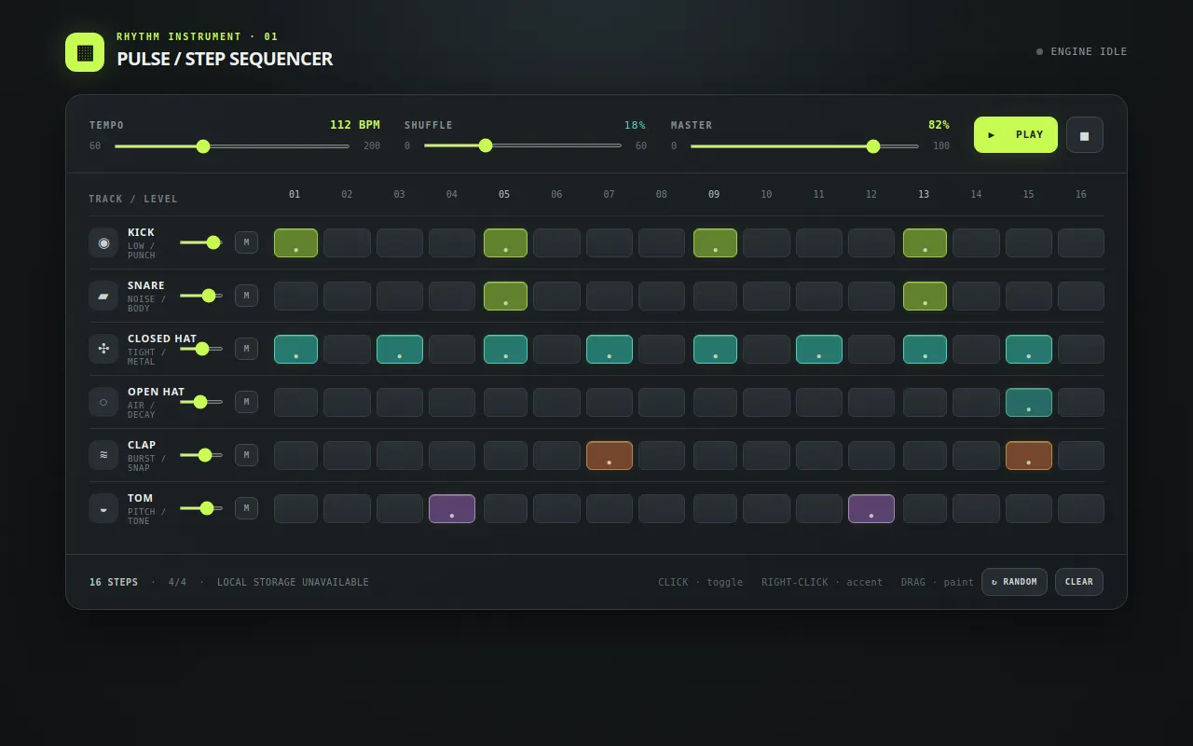Screen dimensions: 1193x746
Task: Click the "LOCAL STORAGE UNAVAILABLE" status text
Action: coord(293,582)
